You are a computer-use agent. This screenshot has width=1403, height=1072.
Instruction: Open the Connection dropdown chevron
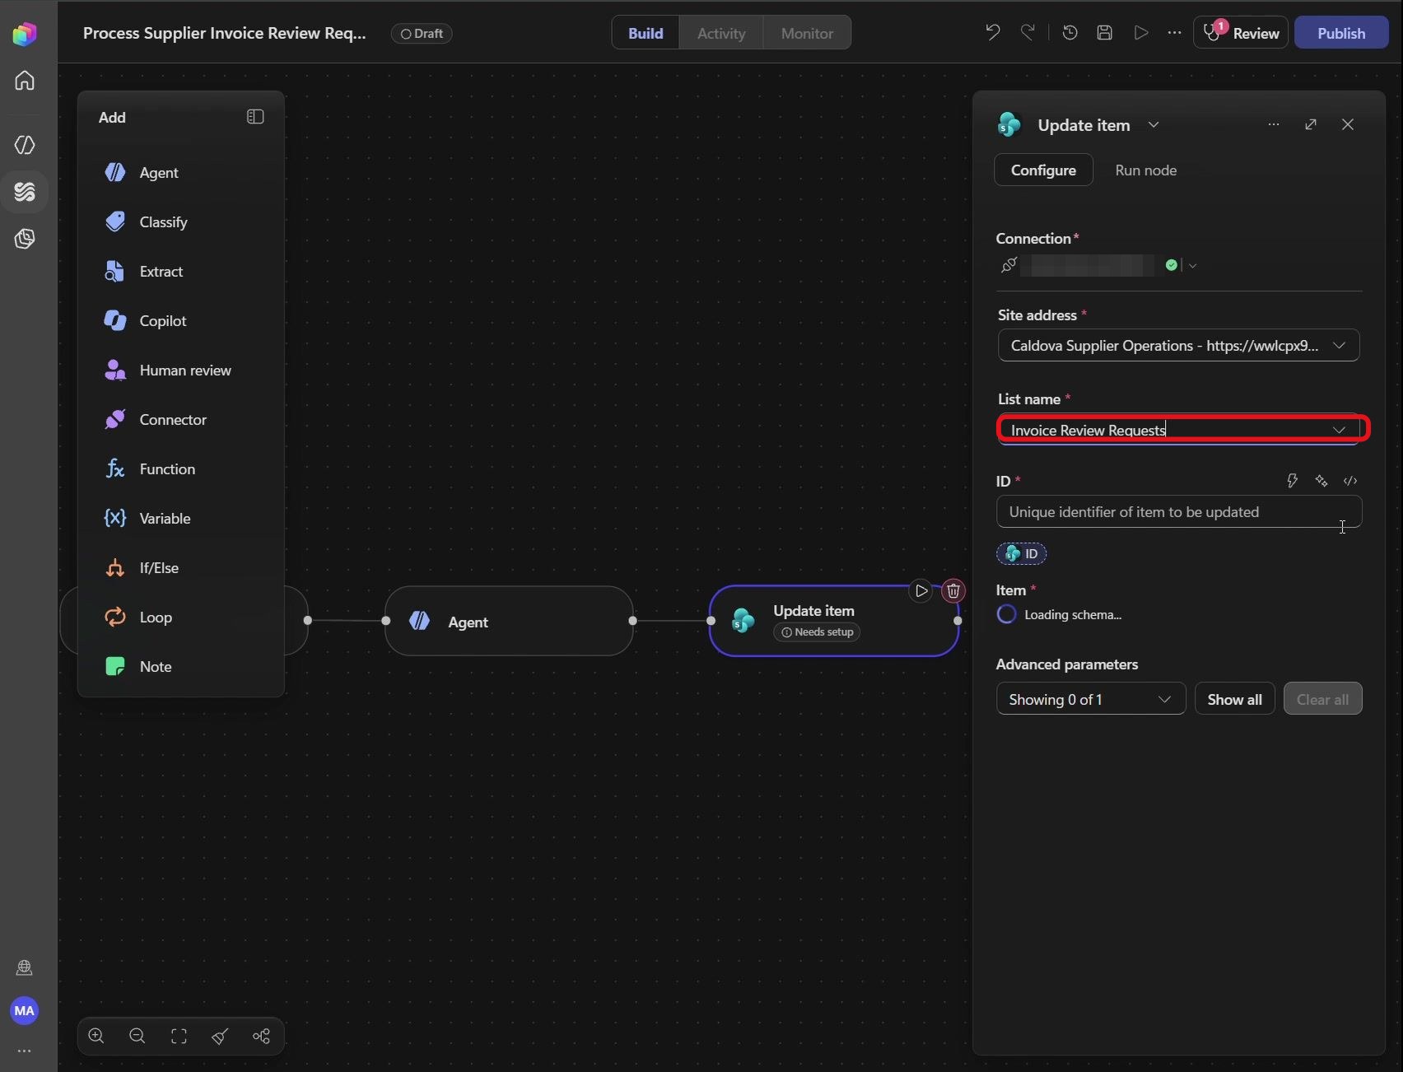click(x=1192, y=265)
